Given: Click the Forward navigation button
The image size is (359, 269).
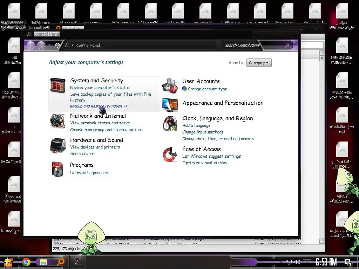Looking at the screenshot, I should coord(41,45).
